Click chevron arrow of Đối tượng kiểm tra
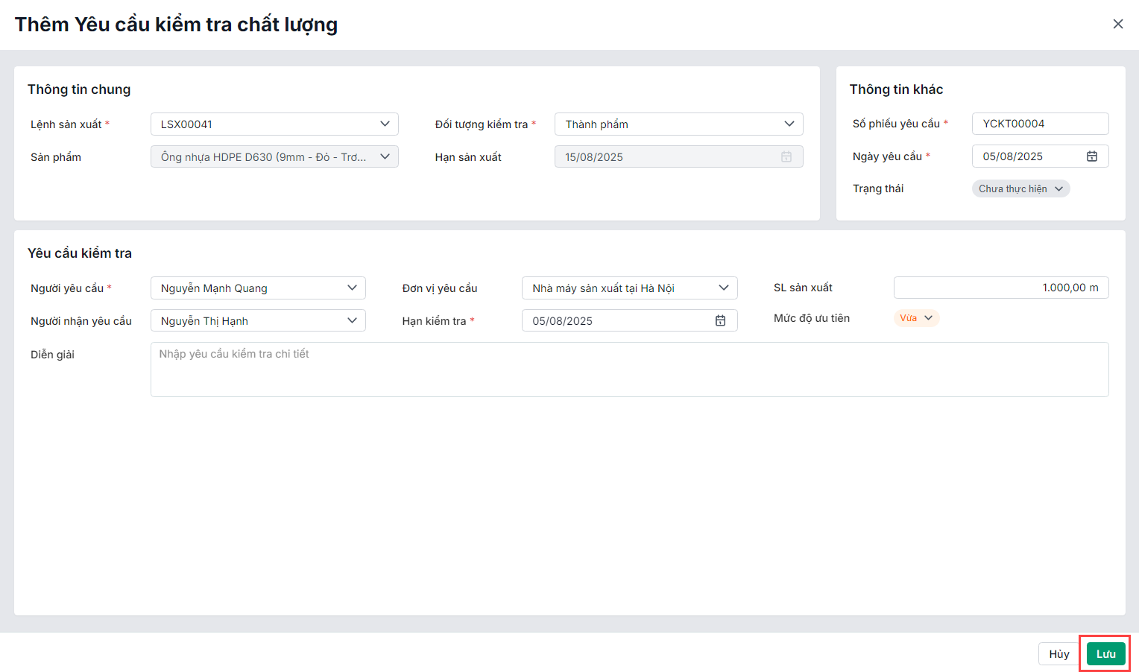The image size is (1139, 672). [x=789, y=124]
